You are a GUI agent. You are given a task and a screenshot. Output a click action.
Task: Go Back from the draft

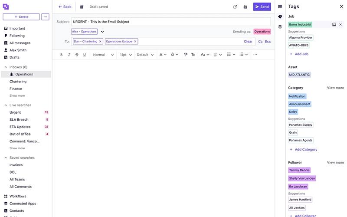[65, 7]
